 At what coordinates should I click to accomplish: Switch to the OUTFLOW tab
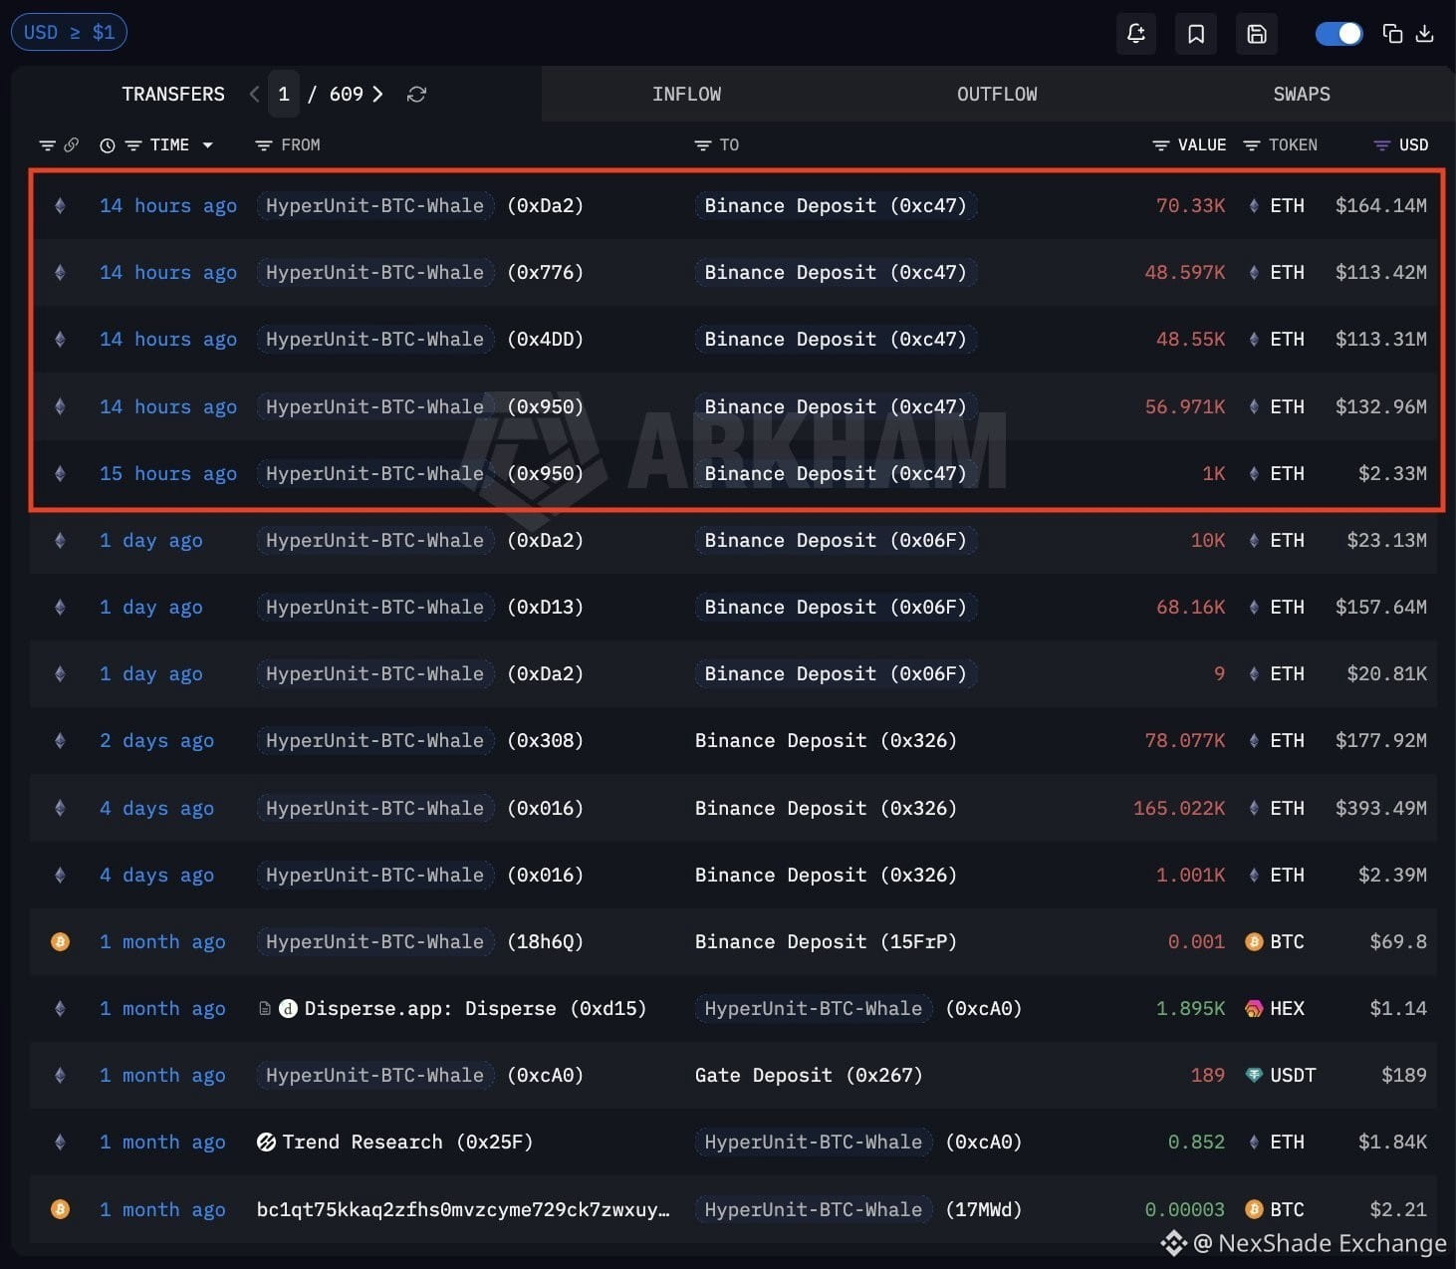997,94
